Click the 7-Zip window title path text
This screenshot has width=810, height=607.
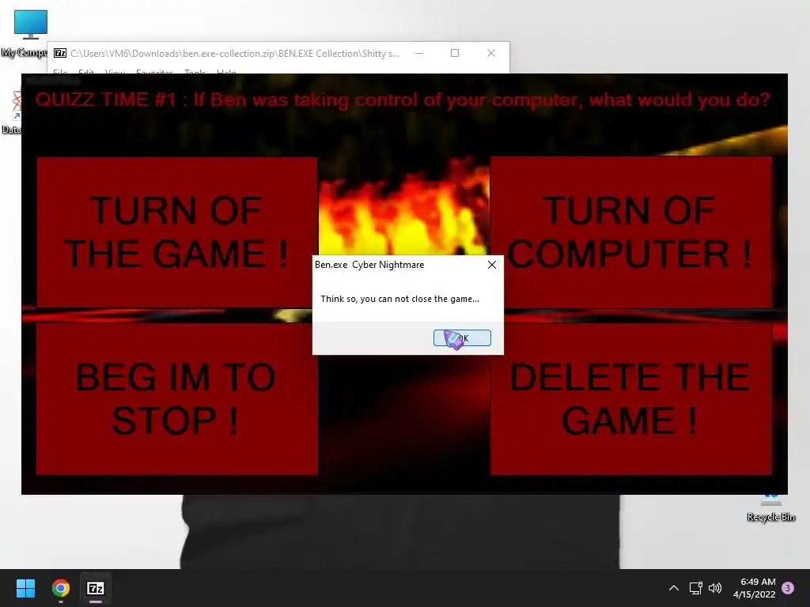[x=235, y=53]
